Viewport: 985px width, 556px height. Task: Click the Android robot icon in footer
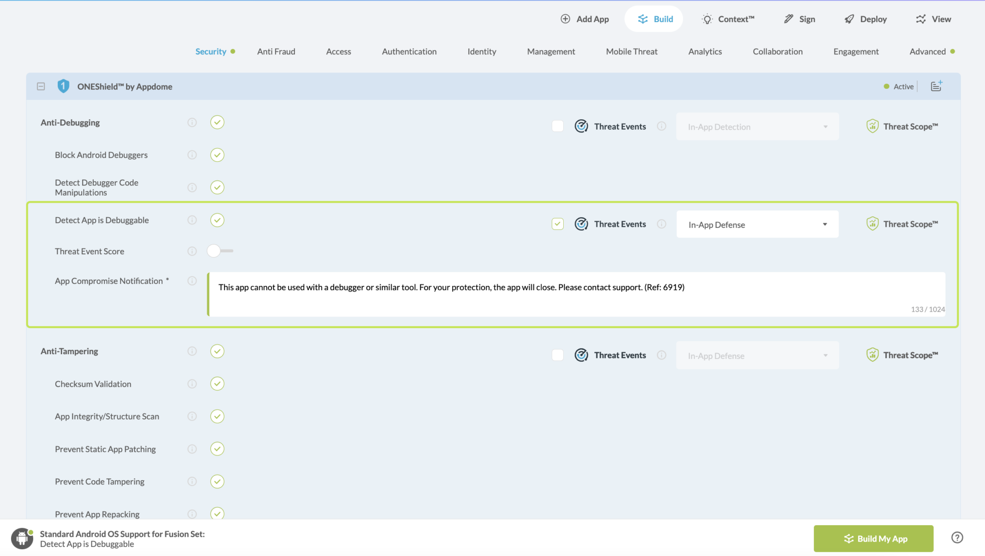point(22,538)
